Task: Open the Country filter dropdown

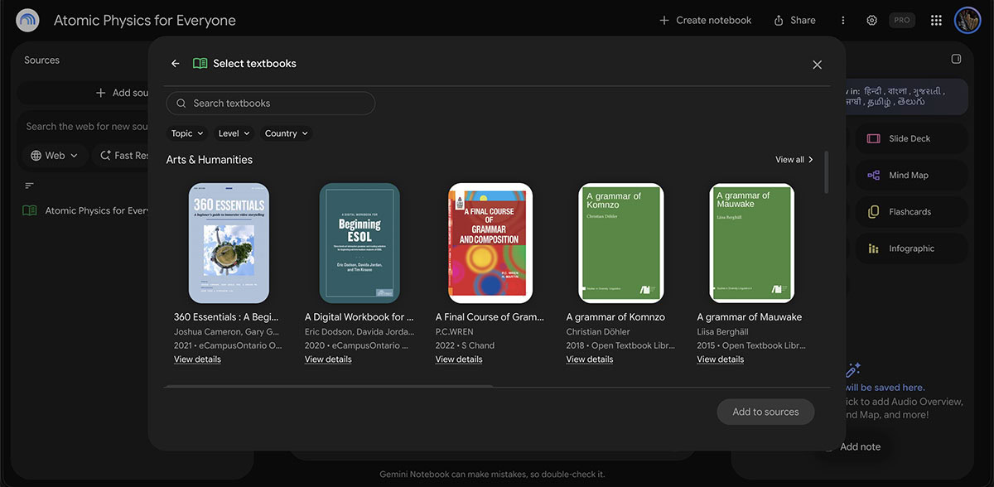Action: pos(286,133)
